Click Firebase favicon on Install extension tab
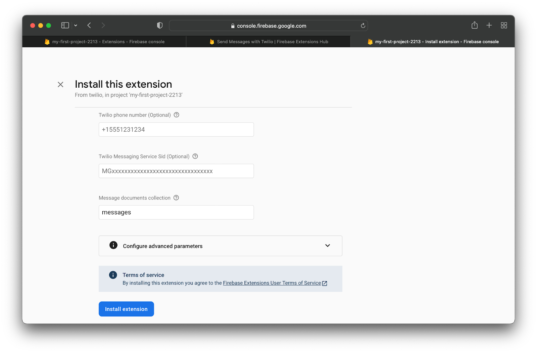The height and width of the screenshot is (353, 537). (x=370, y=42)
